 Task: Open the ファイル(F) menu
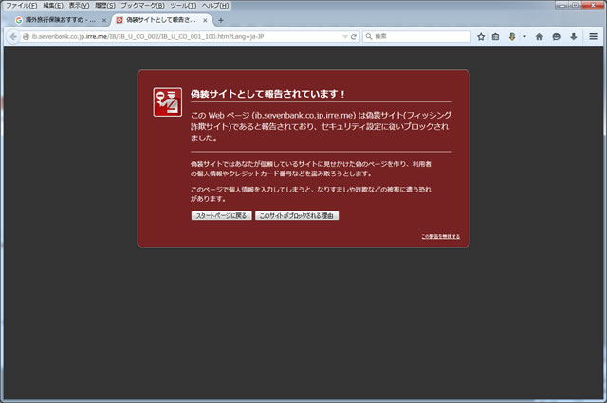click(x=21, y=6)
